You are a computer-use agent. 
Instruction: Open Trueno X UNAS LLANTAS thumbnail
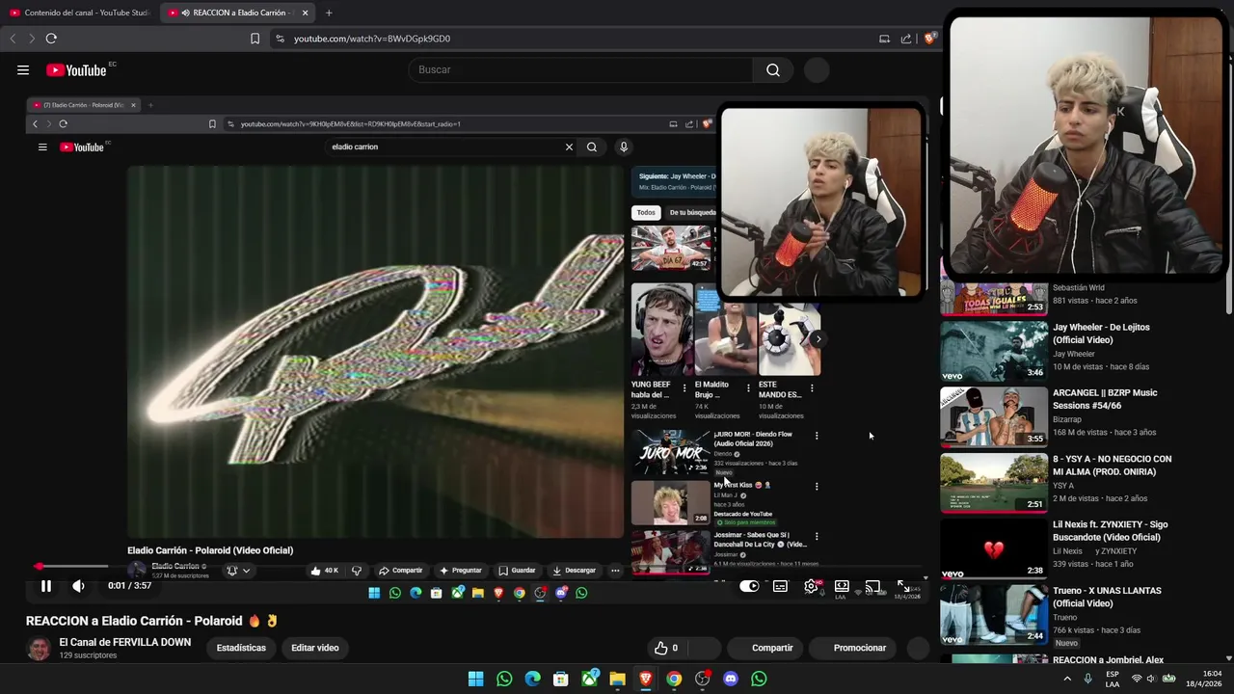[994, 615]
